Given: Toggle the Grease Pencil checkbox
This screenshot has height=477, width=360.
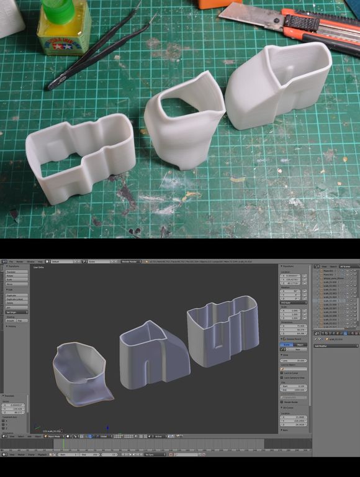Looking at the screenshot, I should [x=284, y=339].
